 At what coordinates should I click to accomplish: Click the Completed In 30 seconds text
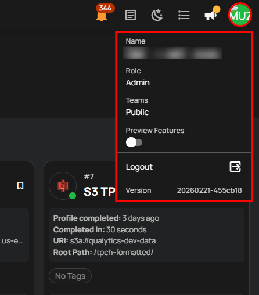(100, 230)
